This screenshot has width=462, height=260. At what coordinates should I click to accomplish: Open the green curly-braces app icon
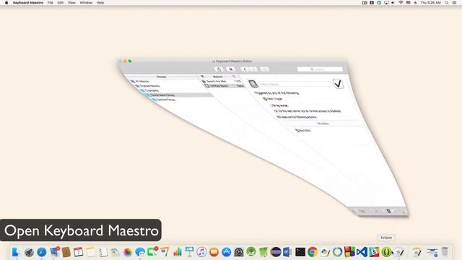coord(387,252)
